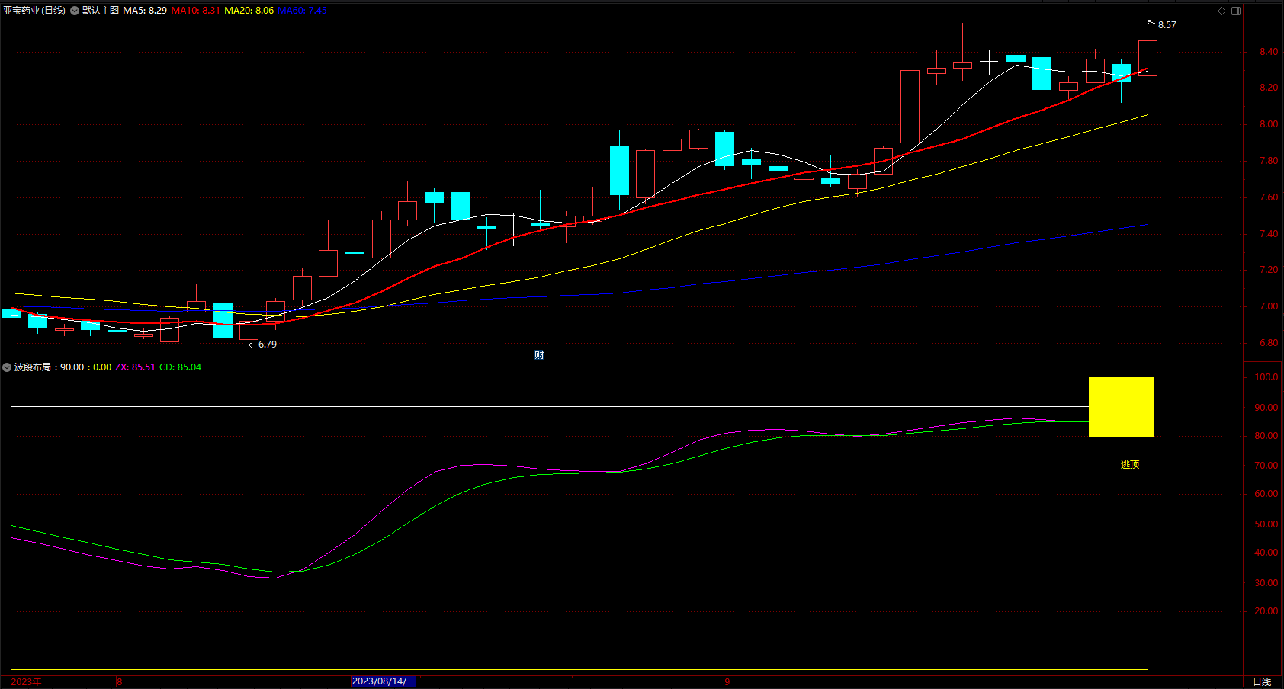
Task: Click the MA60: 7.45 value
Action: (303, 11)
